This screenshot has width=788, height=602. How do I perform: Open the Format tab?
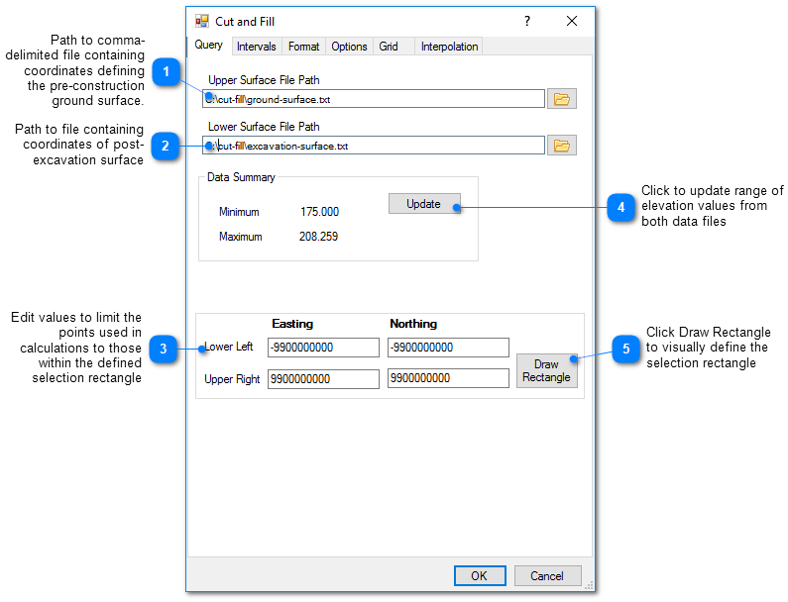tap(303, 47)
